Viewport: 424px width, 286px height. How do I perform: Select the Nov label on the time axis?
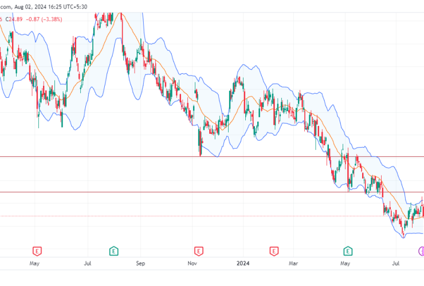[193, 264]
